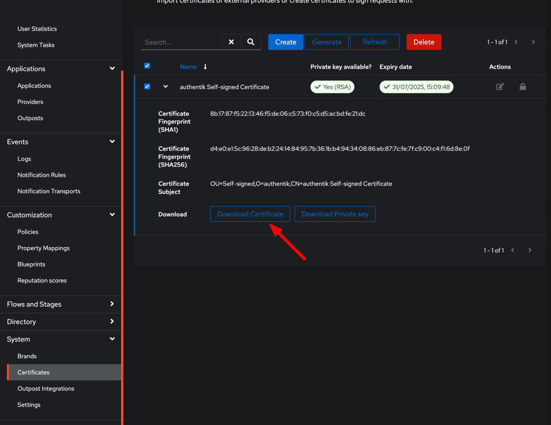This screenshot has width=551, height=425.
Task: Go to next page in bottom pagination
Action: point(530,250)
